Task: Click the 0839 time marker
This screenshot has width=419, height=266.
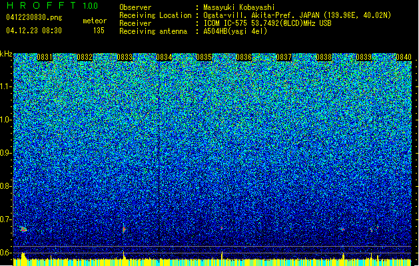Action: click(x=364, y=57)
